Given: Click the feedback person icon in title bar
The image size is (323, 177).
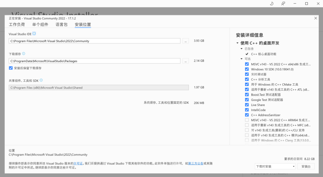Looking at the screenshot, I should (283, 4).
